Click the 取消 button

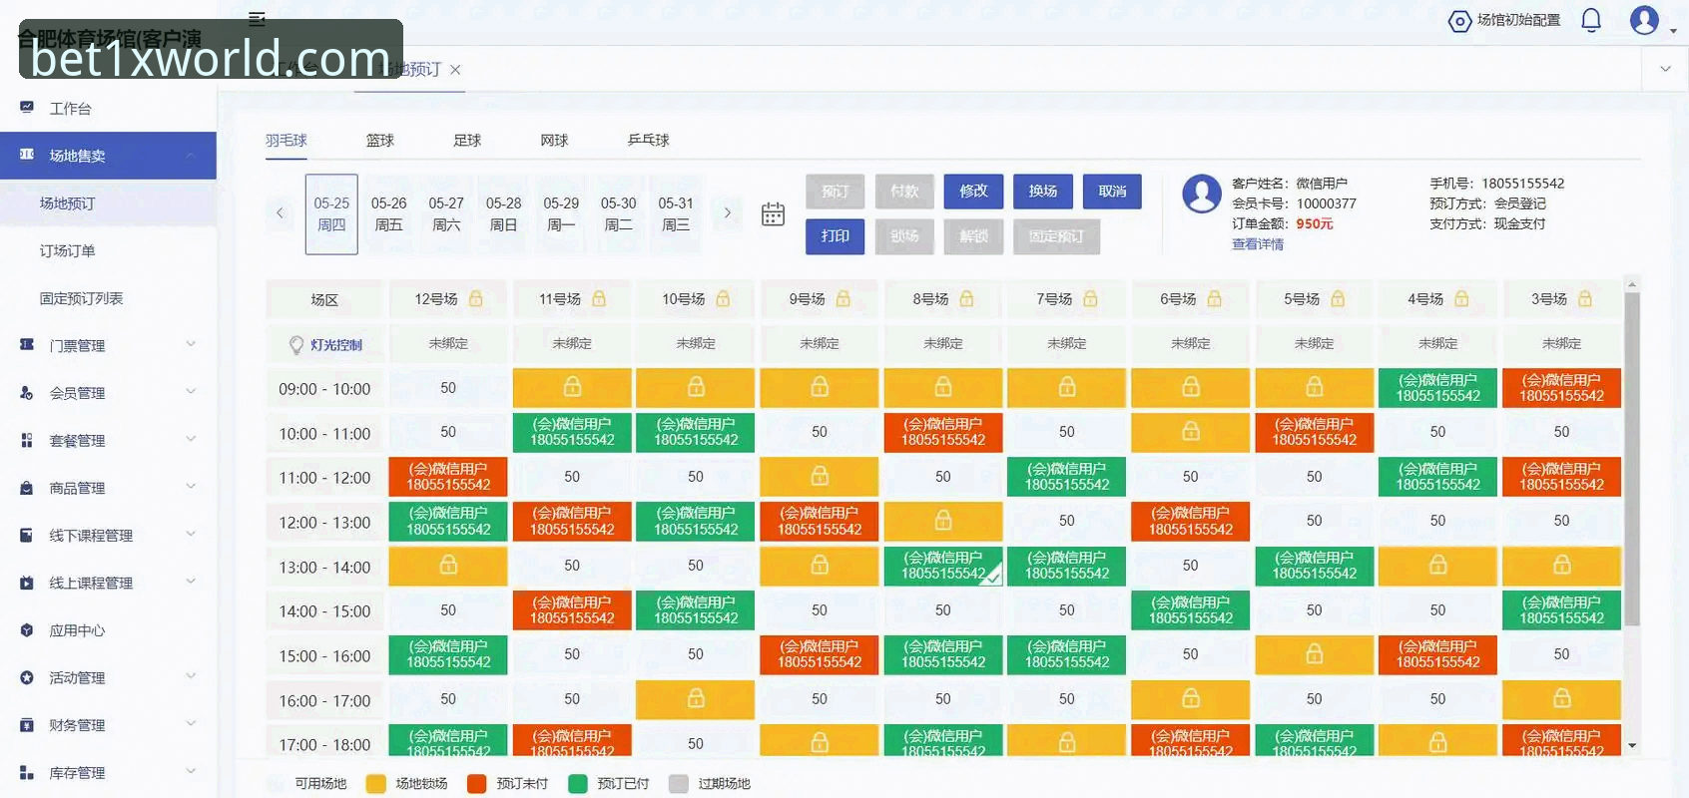pyautogui.click(x=1113, y=192)
